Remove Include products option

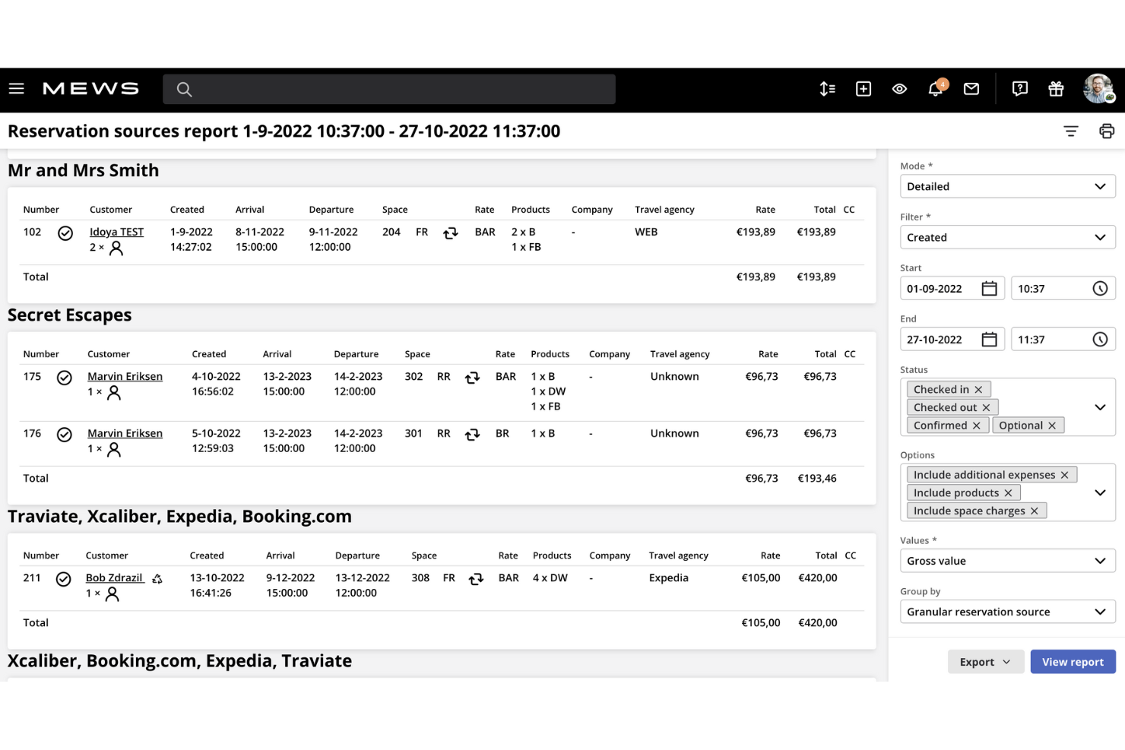1008,493
